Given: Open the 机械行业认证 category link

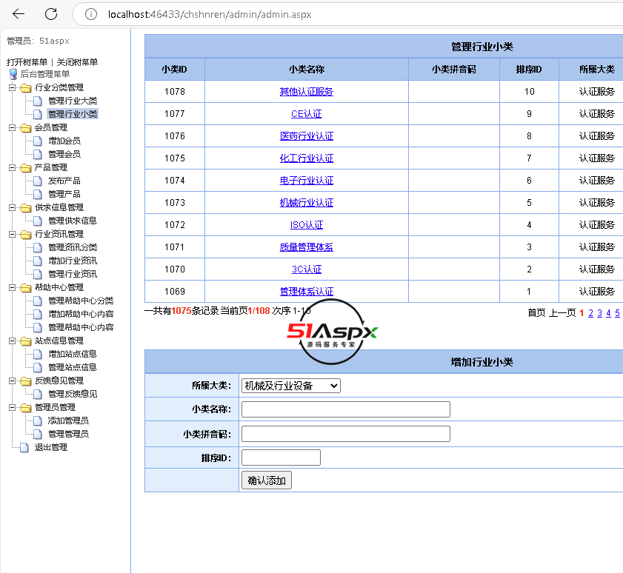Looking at the screenshot, I should point(307,203).
